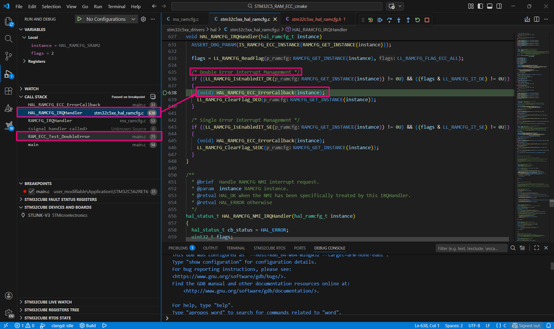
Task: Go forward with navigation arrow
Action: click(x=164, y=6)
